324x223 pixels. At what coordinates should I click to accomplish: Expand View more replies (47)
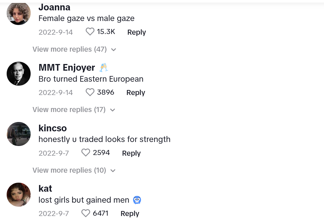[x=74, y=49]
